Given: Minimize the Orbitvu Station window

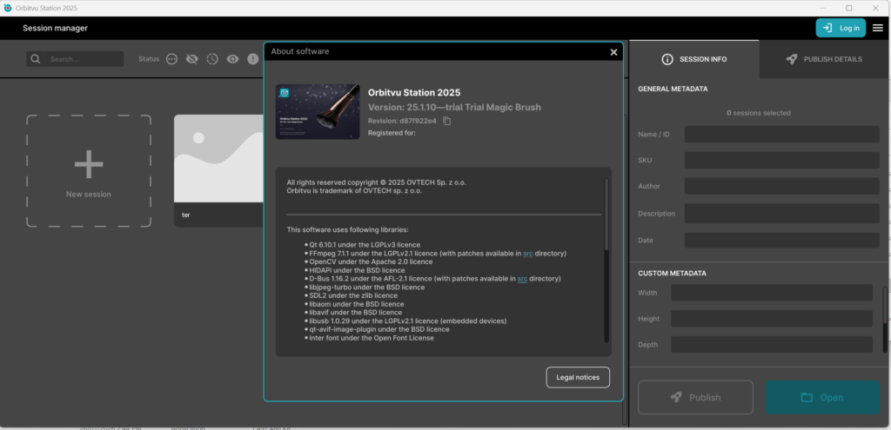Looking at the screenshot, I should pos(823,8).
